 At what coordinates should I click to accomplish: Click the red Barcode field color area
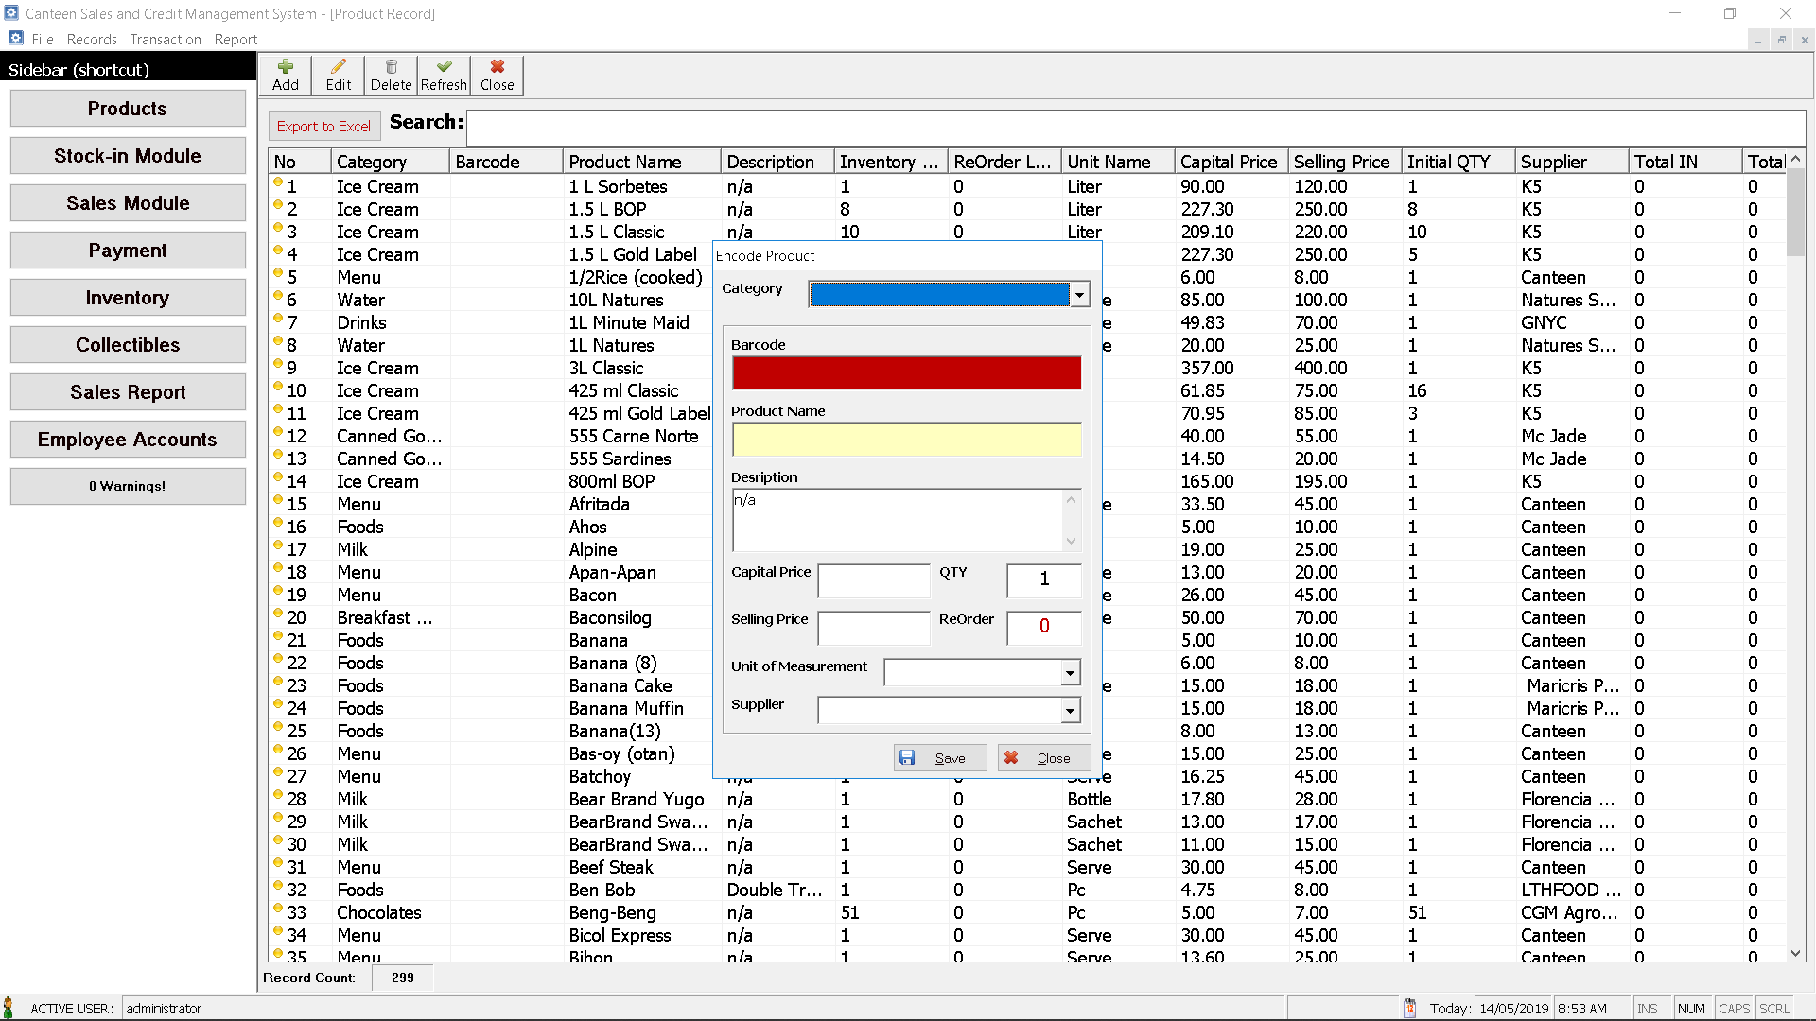pyautogui.click(x=907, y=372)
